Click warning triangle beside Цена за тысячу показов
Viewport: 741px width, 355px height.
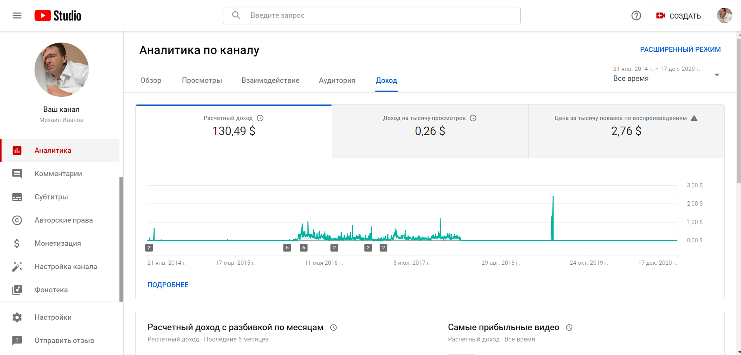[694, 118]
